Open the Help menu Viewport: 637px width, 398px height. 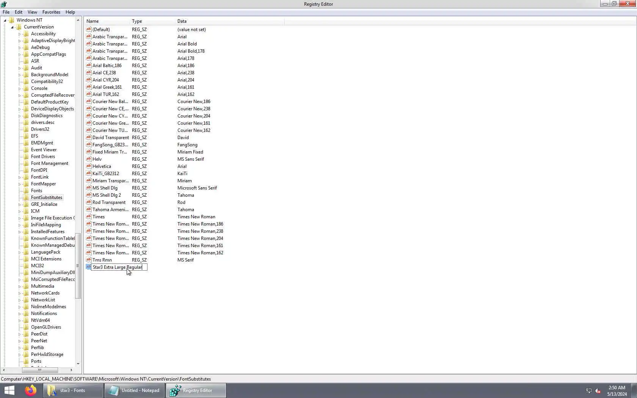(x=70, y=12)
